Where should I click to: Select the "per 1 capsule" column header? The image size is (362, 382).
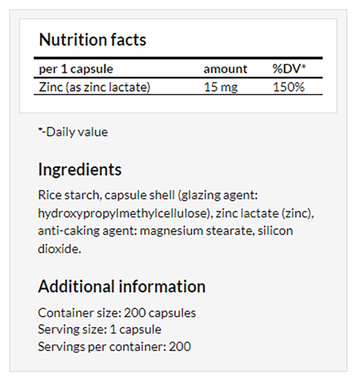click(x=75, y=69)
